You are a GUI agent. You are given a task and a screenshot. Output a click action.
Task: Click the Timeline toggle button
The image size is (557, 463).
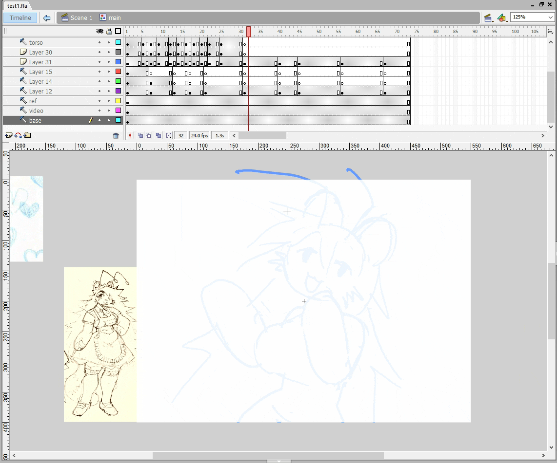point(20,18)
